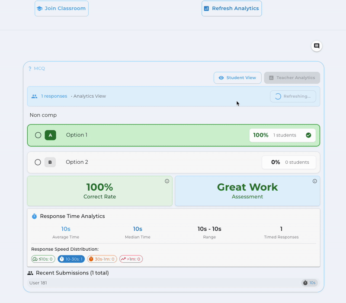Click the Refresh Analytics button
This screenshot has width=346, height=303.
pos(231,8)
